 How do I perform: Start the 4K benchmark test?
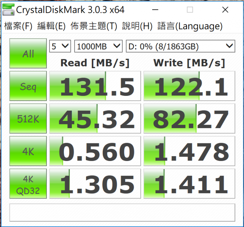[x=28, y=151]
